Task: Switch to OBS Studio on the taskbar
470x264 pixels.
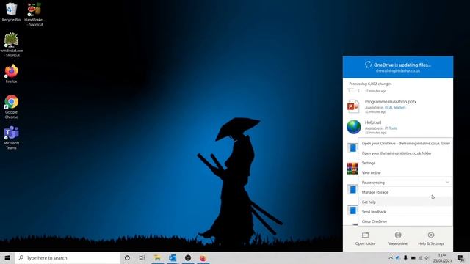Action: click(188, 257)
